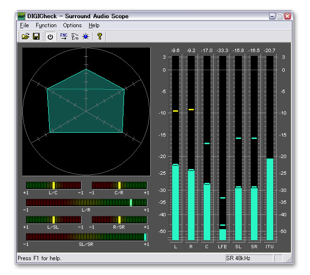Click the L/C correlation meter
Image resolution: width=310 pixels, height=275 pixels.
[x=53, y=185]
